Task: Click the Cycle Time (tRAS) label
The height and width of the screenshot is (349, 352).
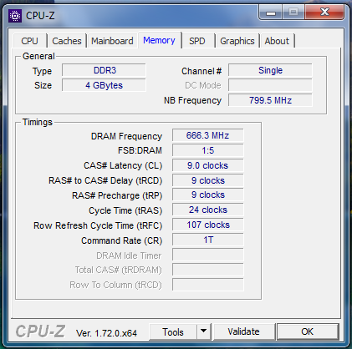Action: click(125, 210)
